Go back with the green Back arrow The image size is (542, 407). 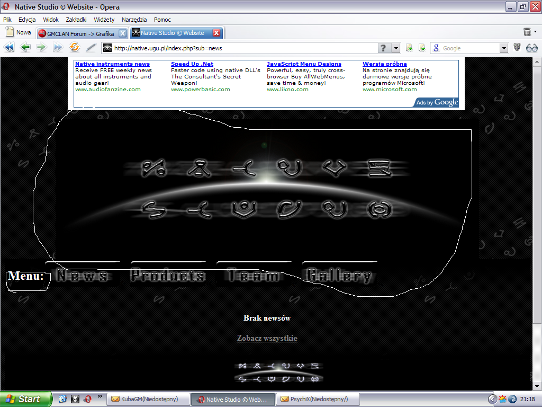(x=25, y=48)
